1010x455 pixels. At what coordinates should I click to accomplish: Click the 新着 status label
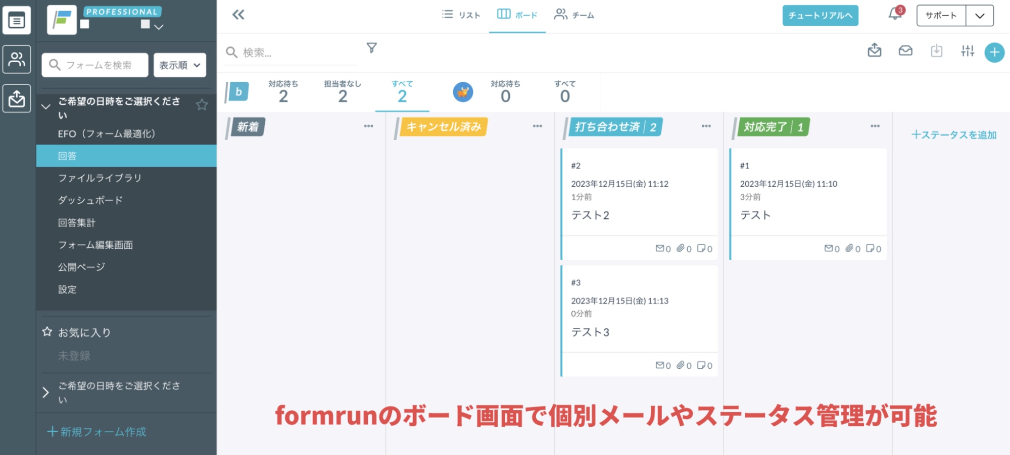click(x=248, y=127)
